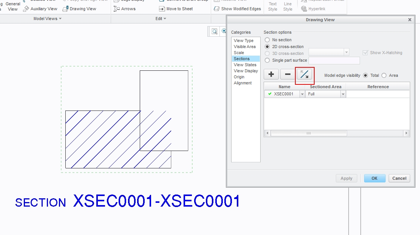
Task: Open the Scale category
Action: 239,53
